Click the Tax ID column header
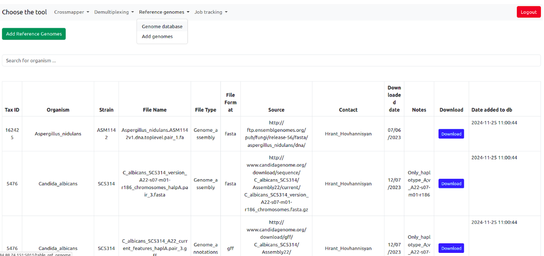544x256 pixels. point(12,110)
